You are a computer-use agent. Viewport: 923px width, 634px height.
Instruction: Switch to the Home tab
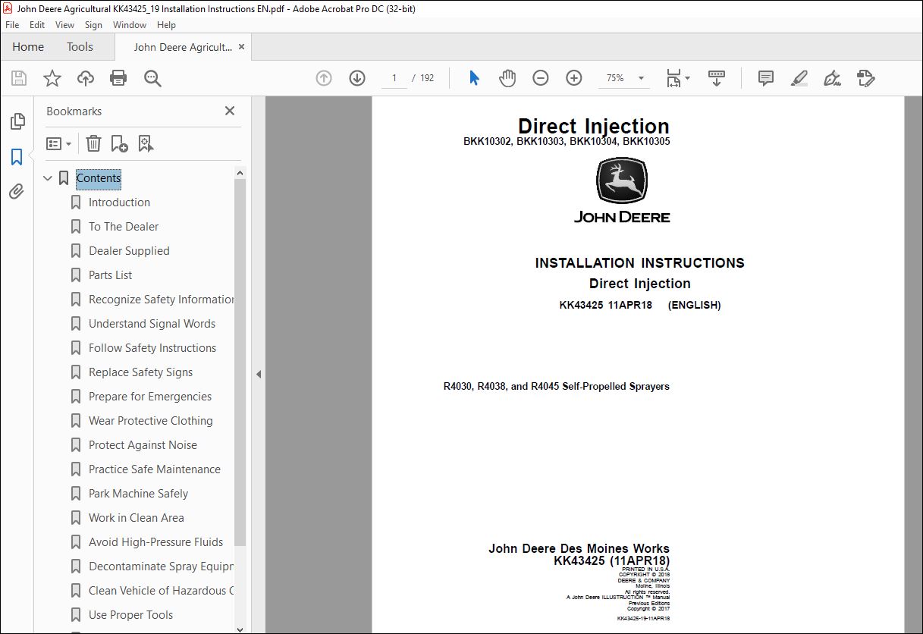(28, 47)
